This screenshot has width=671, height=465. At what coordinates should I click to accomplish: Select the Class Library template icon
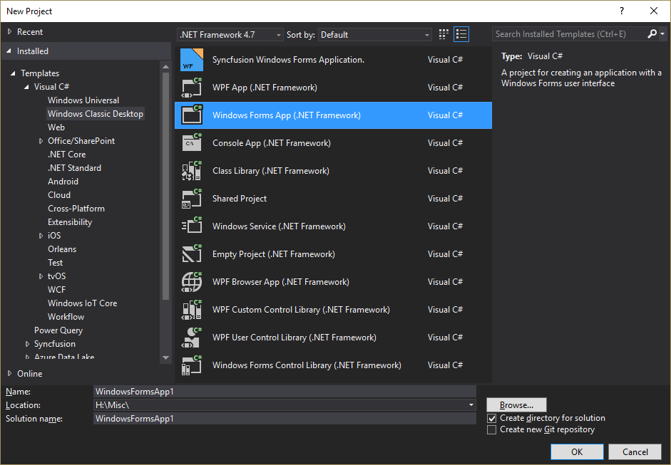pos(192,171)
